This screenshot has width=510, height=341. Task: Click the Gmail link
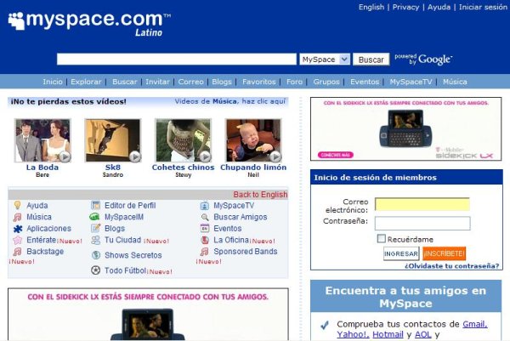click(475, 324)
